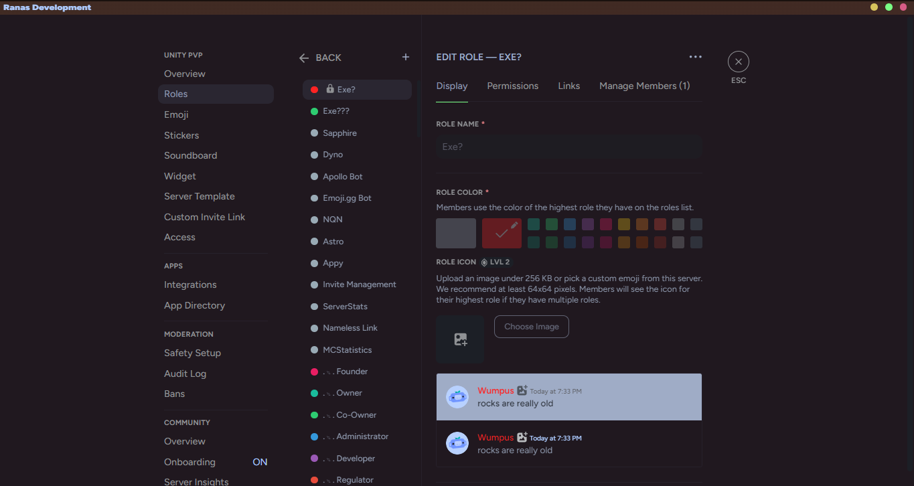Open Safety Setup under Moderation
Screen dimensions: 914x486
[216, 353]
